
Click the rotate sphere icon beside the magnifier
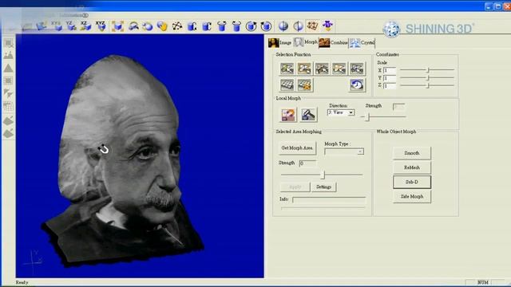[x=147, y=26]
